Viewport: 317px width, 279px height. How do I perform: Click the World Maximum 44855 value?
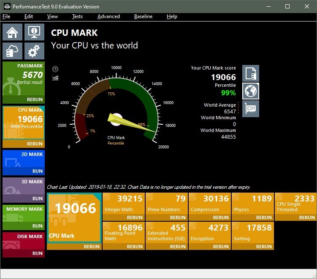228,137
